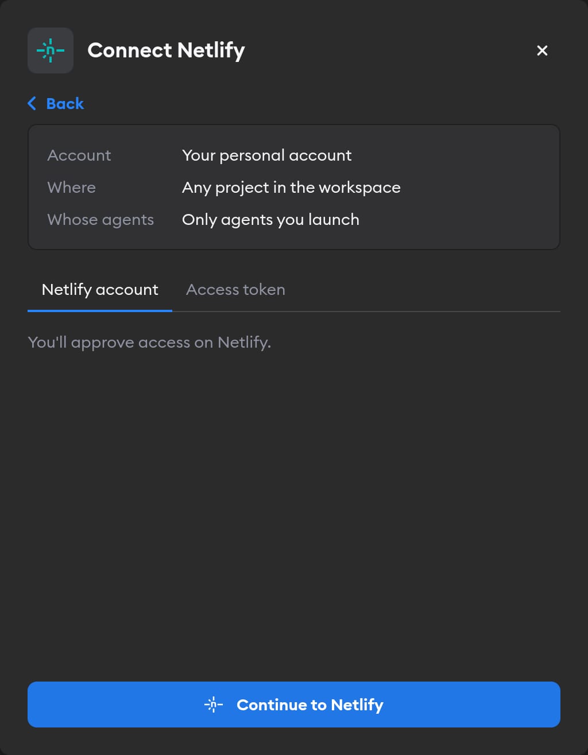Go back using the Back link

pos(56,104)
